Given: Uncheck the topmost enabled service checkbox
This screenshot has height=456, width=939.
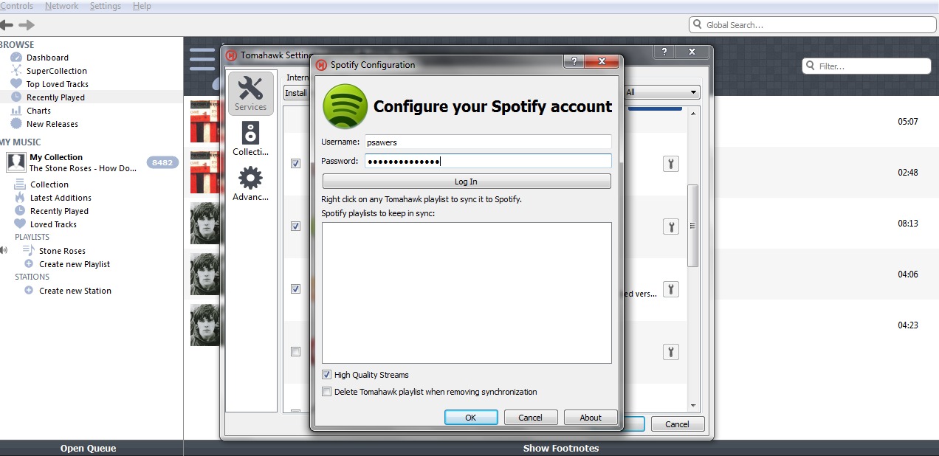Looking at the screenshot, I should [x=295, y=164].
